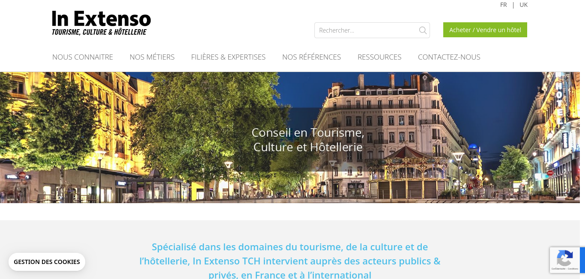This screenshot has height=279, width=585.
Task: Click the Conseil en Tourisme banner caption
Action: (308, 140)
